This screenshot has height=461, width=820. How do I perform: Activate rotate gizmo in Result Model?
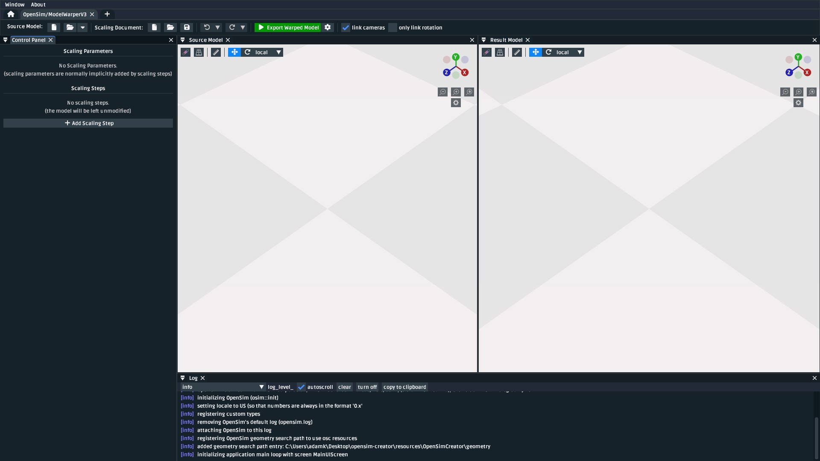coord(549,52)
